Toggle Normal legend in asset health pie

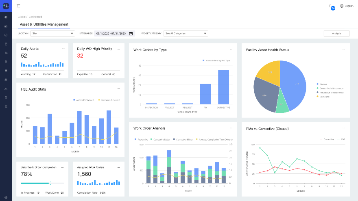pyautogui.click(x=322, y=84)
